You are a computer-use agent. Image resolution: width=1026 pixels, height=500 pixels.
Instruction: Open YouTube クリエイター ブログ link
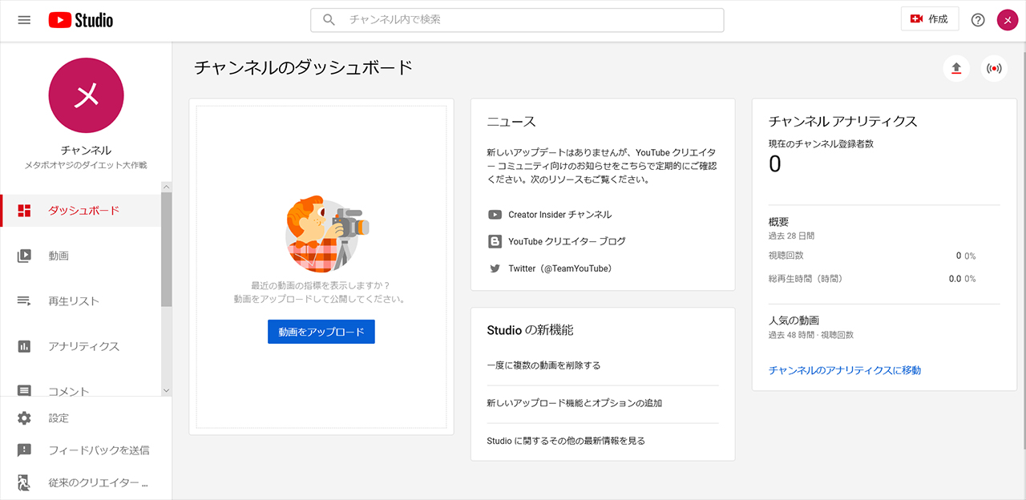tap(567, 241)
